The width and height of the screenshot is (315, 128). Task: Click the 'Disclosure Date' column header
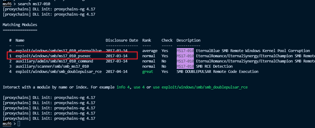click(x=122, y=40)
